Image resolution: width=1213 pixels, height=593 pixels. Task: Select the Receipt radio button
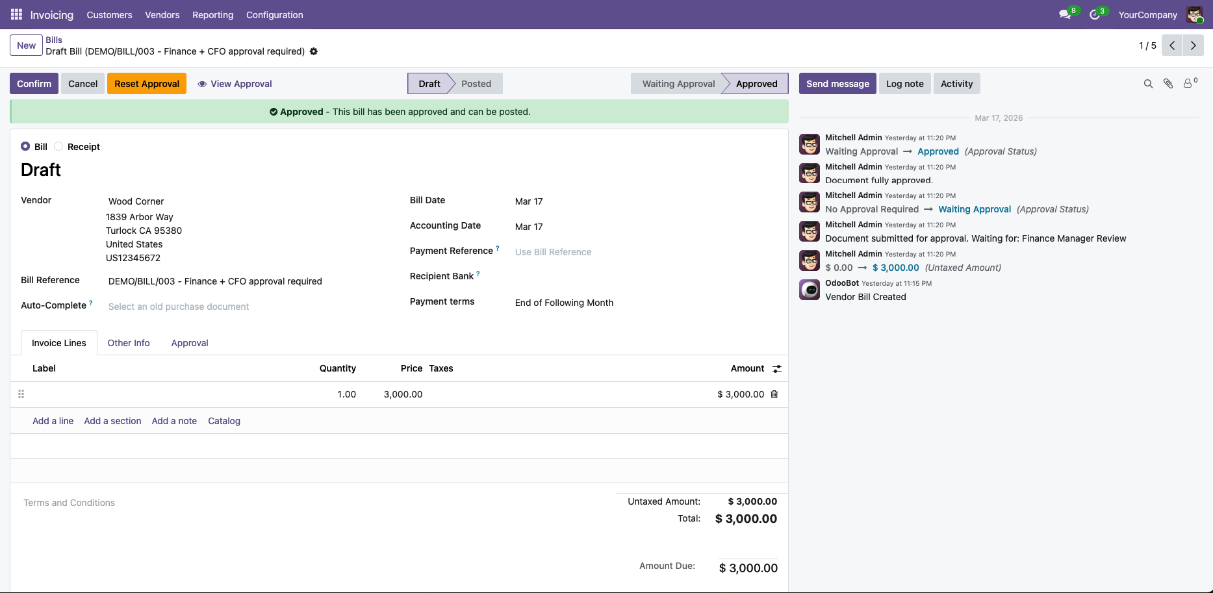(x=58, y=147)
